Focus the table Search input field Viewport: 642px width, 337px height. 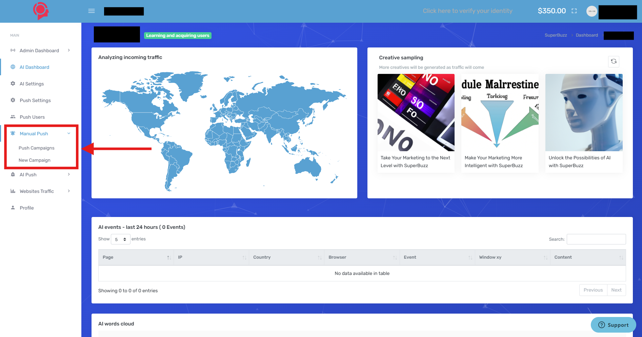pyautogui.click(x=596, y=239)
